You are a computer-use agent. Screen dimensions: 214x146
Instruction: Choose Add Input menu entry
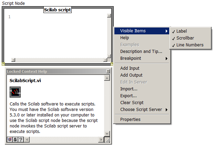[142, 68]
